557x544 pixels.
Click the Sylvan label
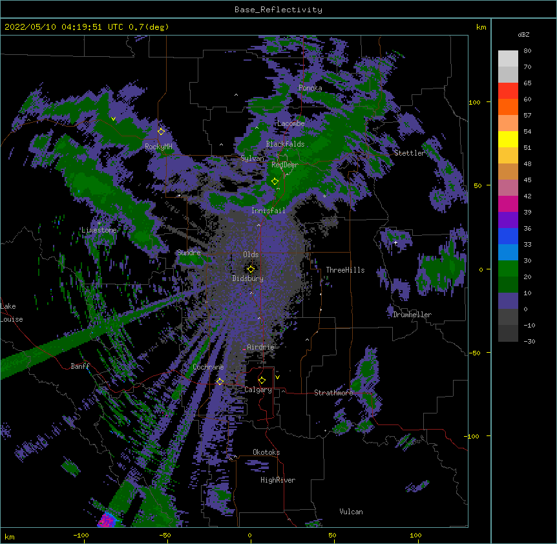(252, 158)
